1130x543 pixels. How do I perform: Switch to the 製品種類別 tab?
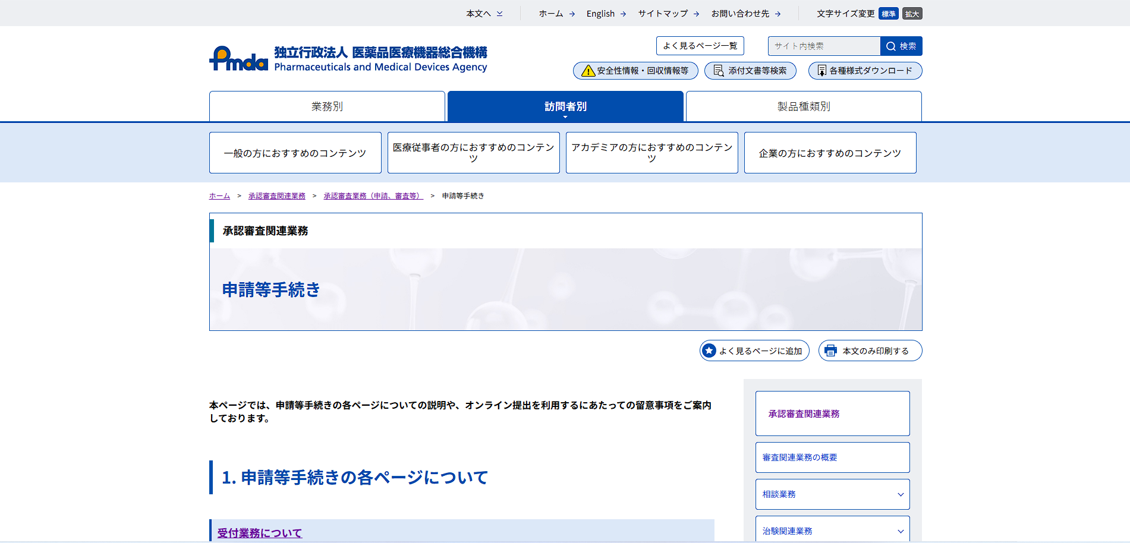pyautogui.click(x=804, y=106)
